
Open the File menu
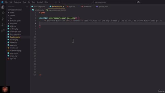point(6,2)
